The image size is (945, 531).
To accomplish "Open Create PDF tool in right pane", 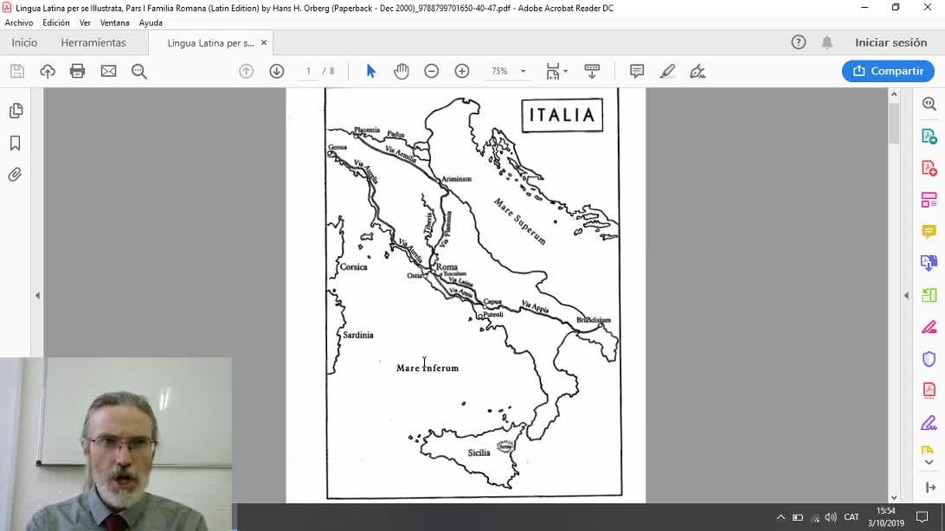I will [929, 168].
